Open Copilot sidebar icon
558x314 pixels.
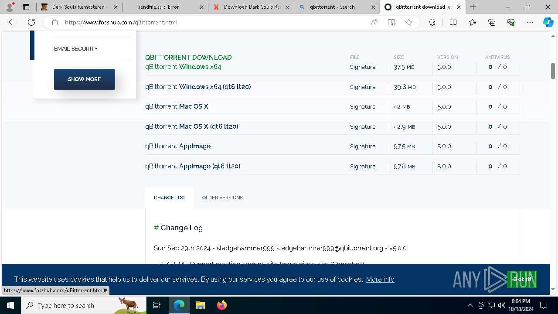[x=548, y=22]
